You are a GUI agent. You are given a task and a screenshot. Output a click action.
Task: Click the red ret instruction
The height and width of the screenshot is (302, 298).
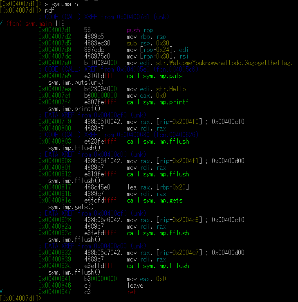point(132,292)
